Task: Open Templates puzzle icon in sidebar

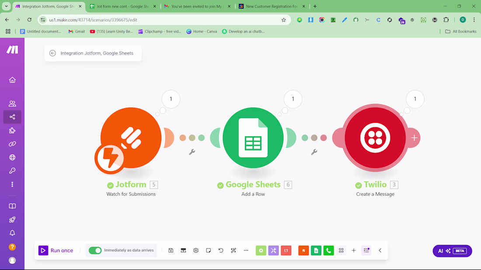Action: 12,130
